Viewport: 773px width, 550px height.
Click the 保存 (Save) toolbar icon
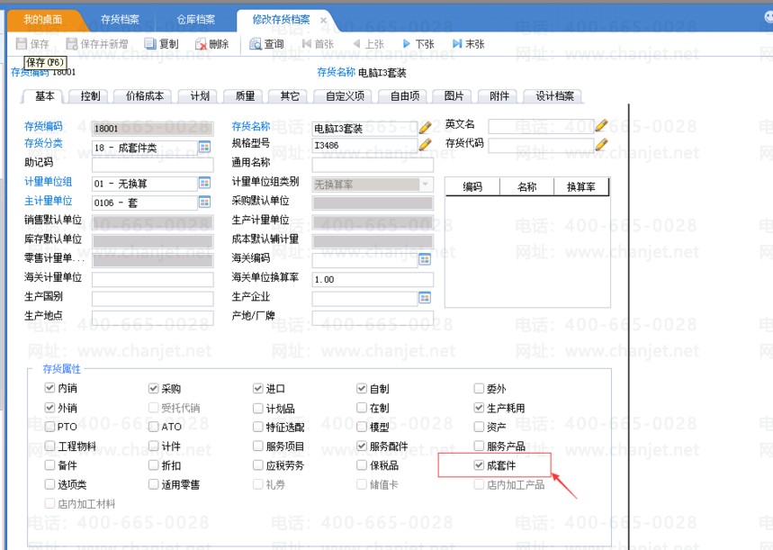pyautogui.click(x=22, y=44)
